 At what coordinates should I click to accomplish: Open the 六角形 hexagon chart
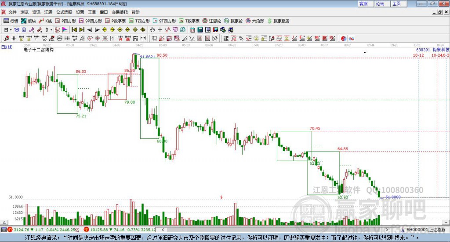255,21
